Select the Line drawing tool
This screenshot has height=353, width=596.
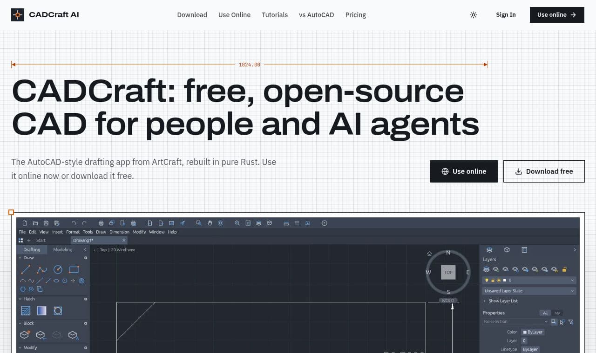[x=26, y=269]
